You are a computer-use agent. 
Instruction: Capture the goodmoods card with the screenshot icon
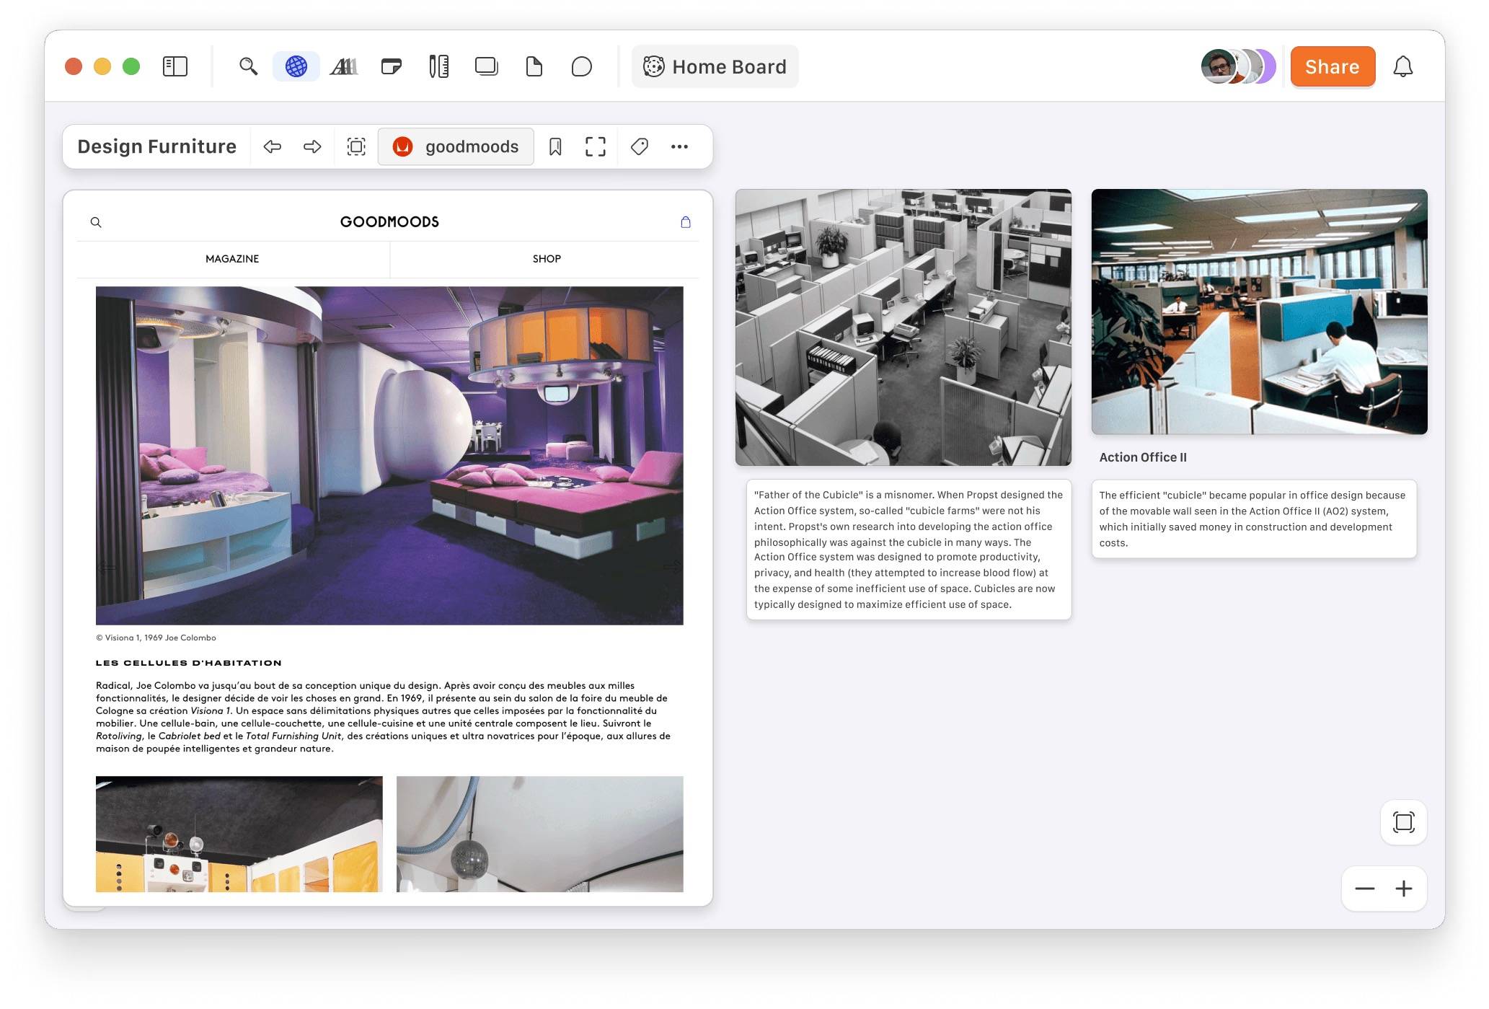[355, 146]
